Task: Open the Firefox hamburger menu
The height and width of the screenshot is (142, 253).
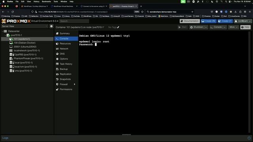Action: coord(250,12)
